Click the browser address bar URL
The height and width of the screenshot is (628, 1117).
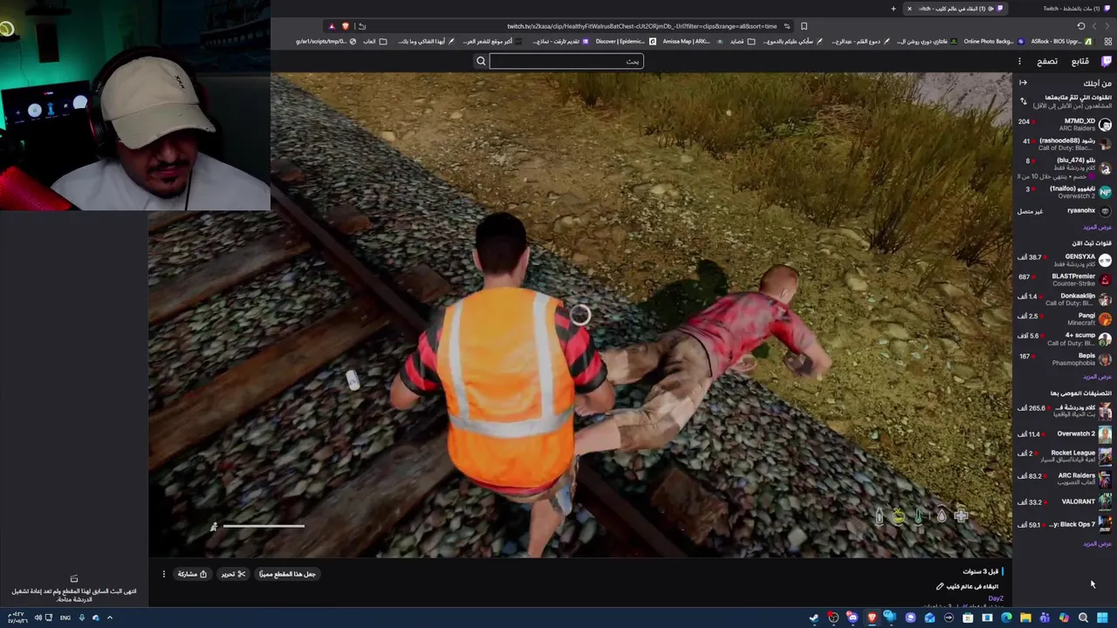click(641, 26)
